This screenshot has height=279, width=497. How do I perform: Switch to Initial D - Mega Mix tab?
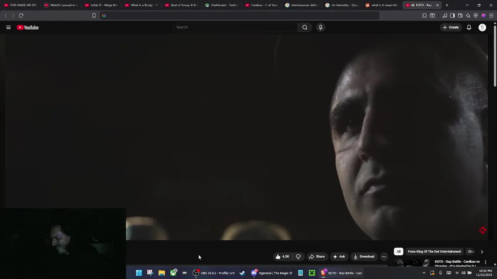pos(101,5)
